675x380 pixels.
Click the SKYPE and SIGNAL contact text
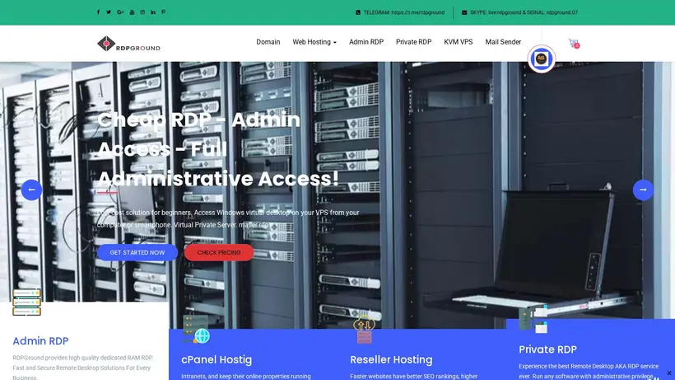[x=524, y=12]
